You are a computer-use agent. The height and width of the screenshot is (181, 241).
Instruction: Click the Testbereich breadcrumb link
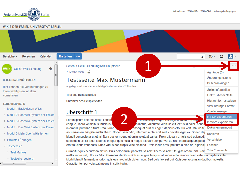(x=76, y=72)
